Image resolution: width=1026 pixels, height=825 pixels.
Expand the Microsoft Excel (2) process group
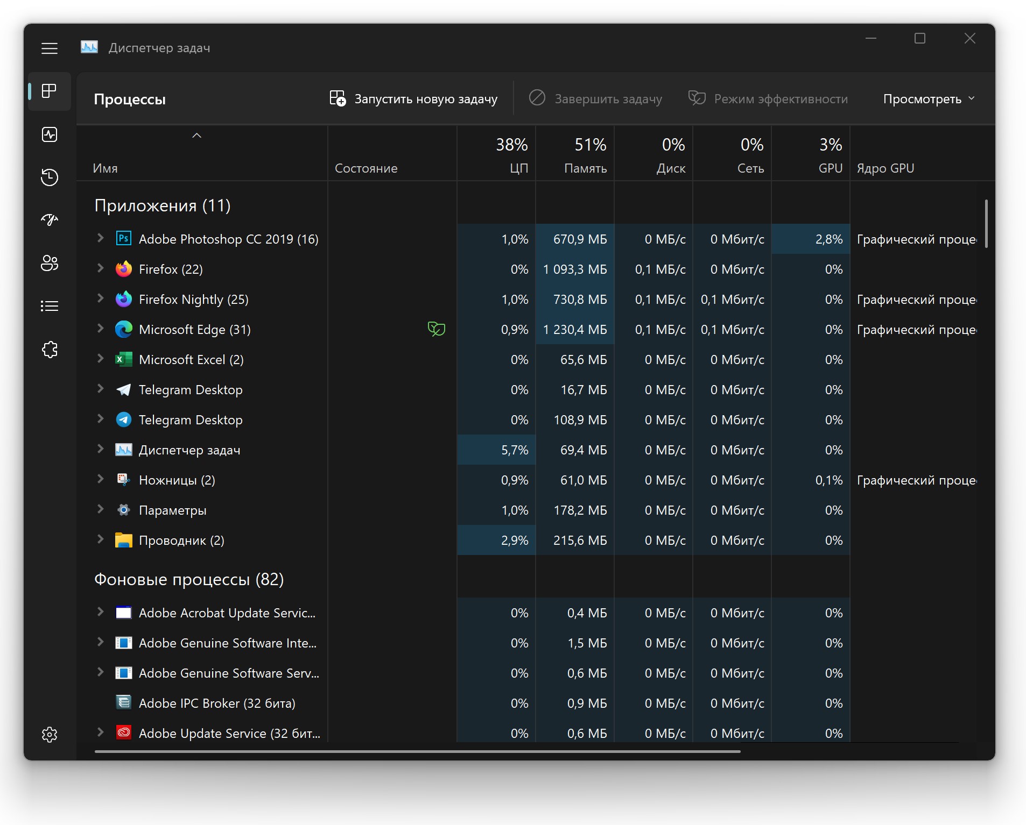[100, 359]
